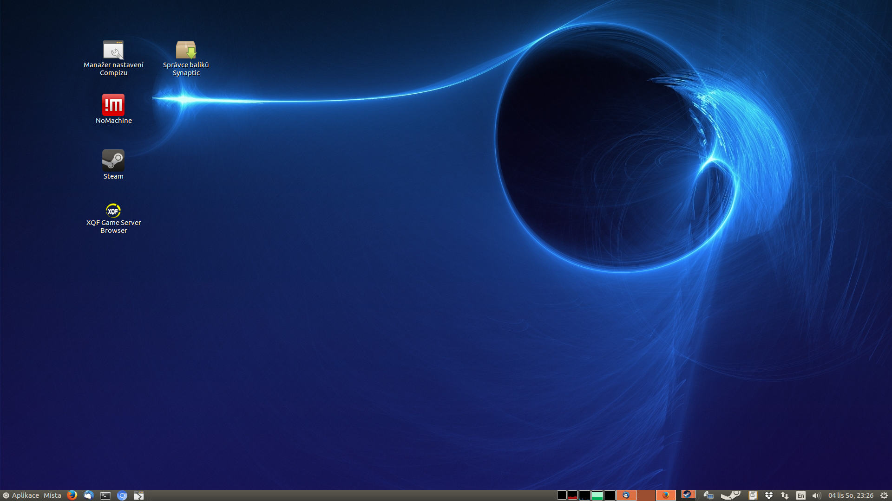Click the run-command launcher next to Chromium
The image size is (892, 501).
(139, 495)
